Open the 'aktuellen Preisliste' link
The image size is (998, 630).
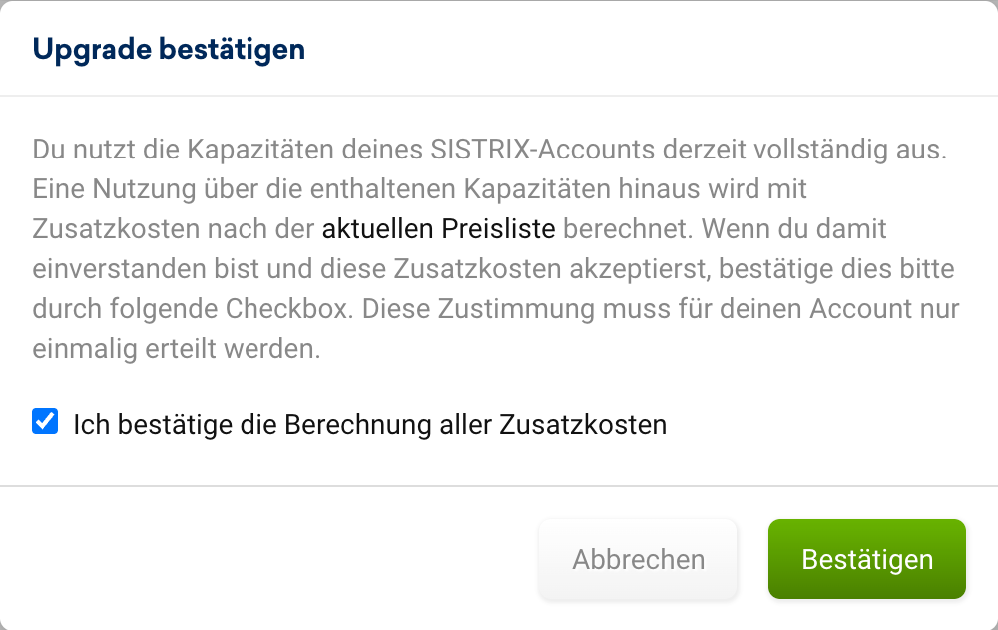(x=437, y=229)
